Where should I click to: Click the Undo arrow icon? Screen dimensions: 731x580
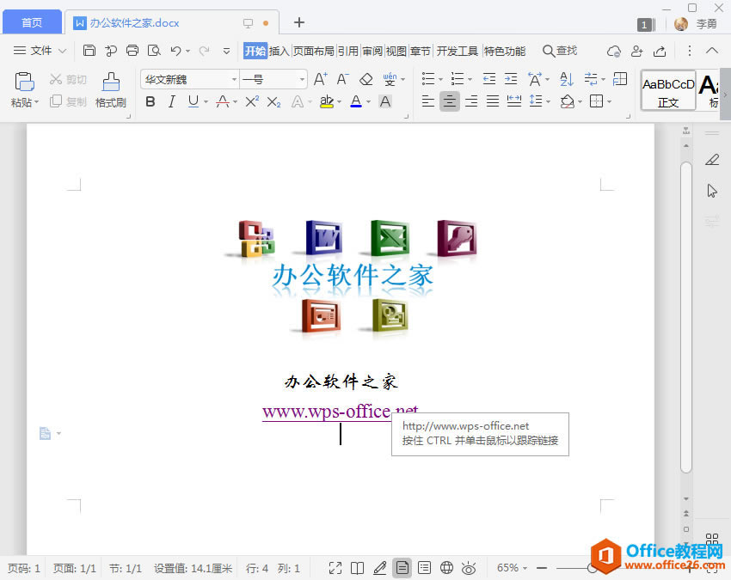[x=175, y=51]
